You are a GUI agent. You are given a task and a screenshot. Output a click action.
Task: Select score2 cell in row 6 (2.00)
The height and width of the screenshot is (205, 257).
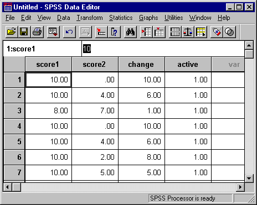tap(95, 157)
